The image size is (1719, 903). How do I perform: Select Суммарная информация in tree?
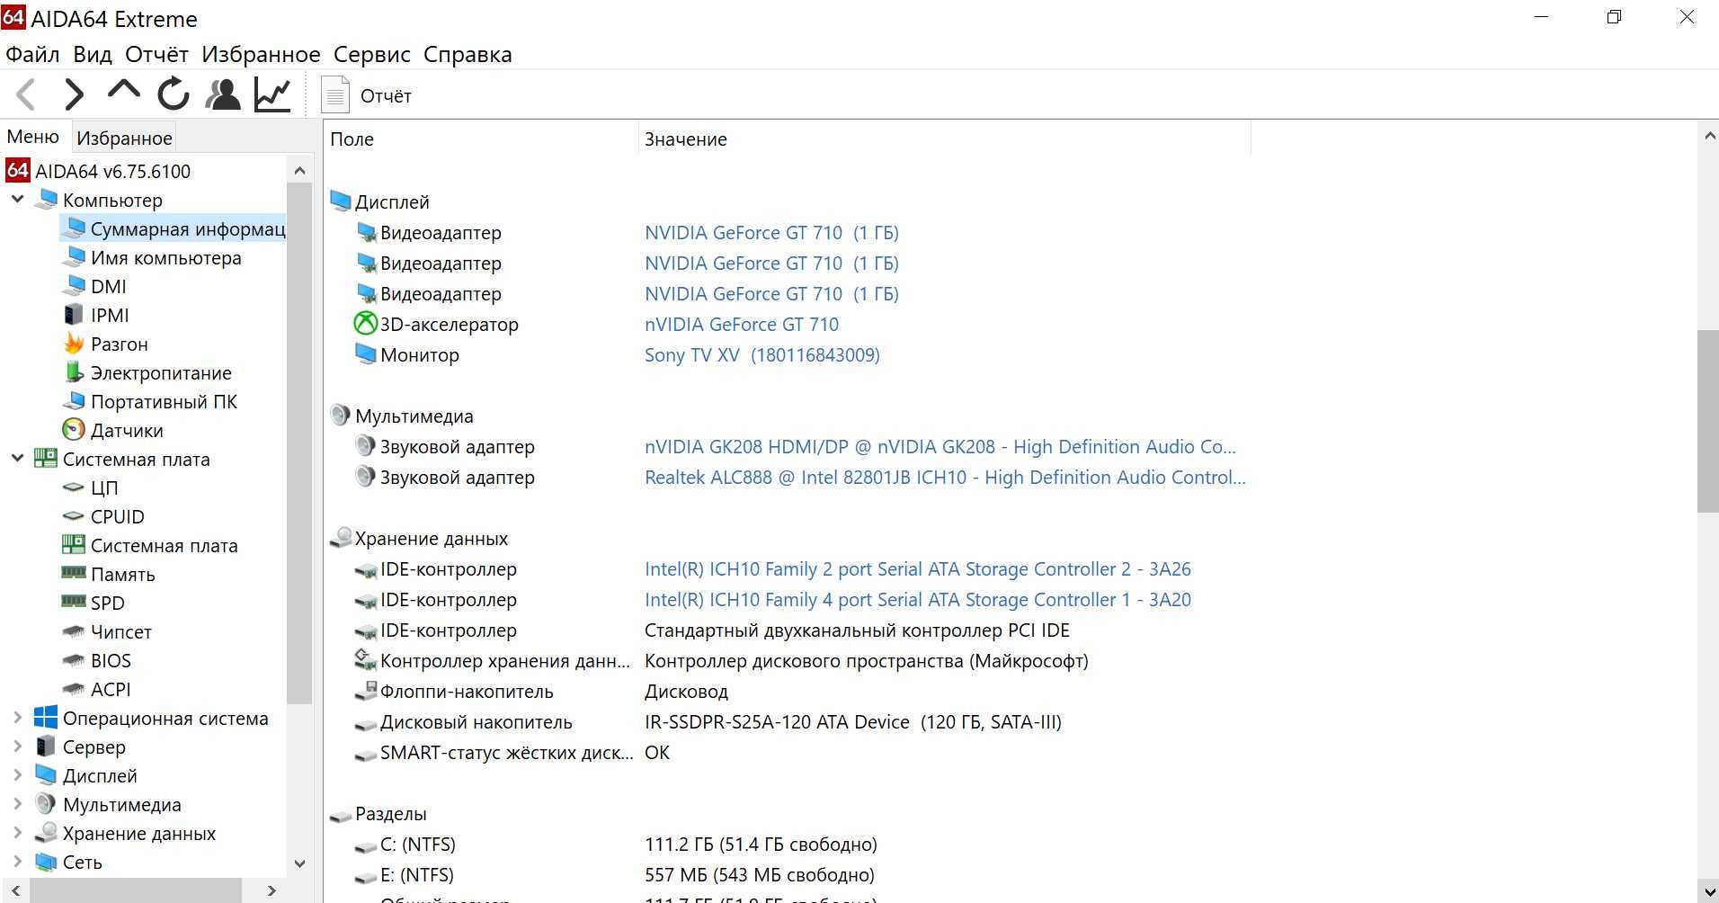pos(174,228)
